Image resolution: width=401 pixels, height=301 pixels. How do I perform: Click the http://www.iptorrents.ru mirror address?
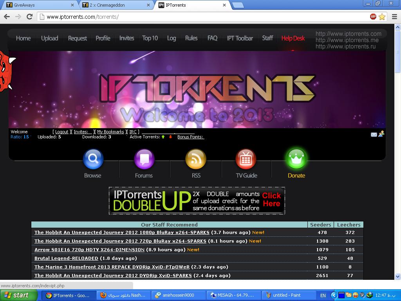click(x=345, y=47)
